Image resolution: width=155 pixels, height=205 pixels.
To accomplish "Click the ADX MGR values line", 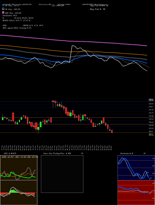I will click(23, 25).
